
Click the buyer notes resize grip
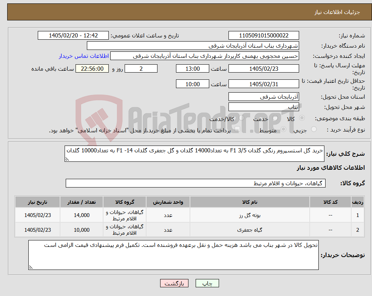click(x=31, y=267)
